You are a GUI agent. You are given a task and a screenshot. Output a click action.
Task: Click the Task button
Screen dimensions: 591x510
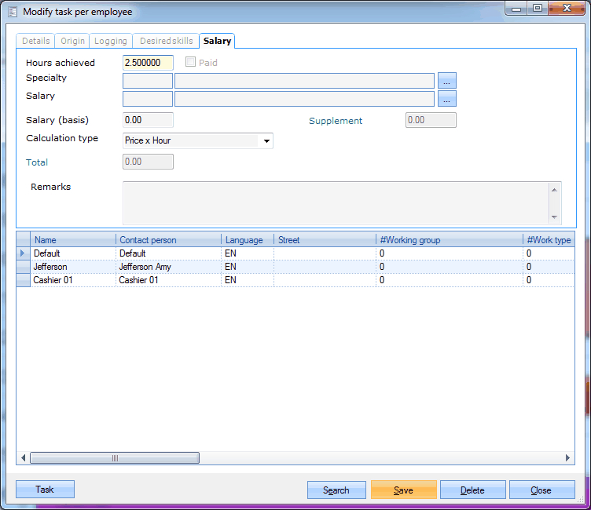coord(45,490)
